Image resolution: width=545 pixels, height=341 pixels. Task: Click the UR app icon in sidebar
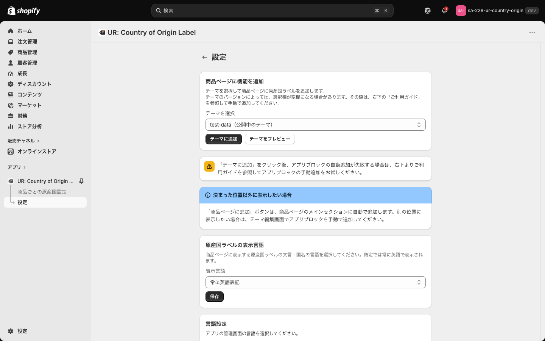[11, 181]
